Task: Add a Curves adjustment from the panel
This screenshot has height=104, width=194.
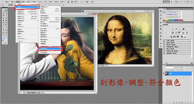Action: click(179, 29)
